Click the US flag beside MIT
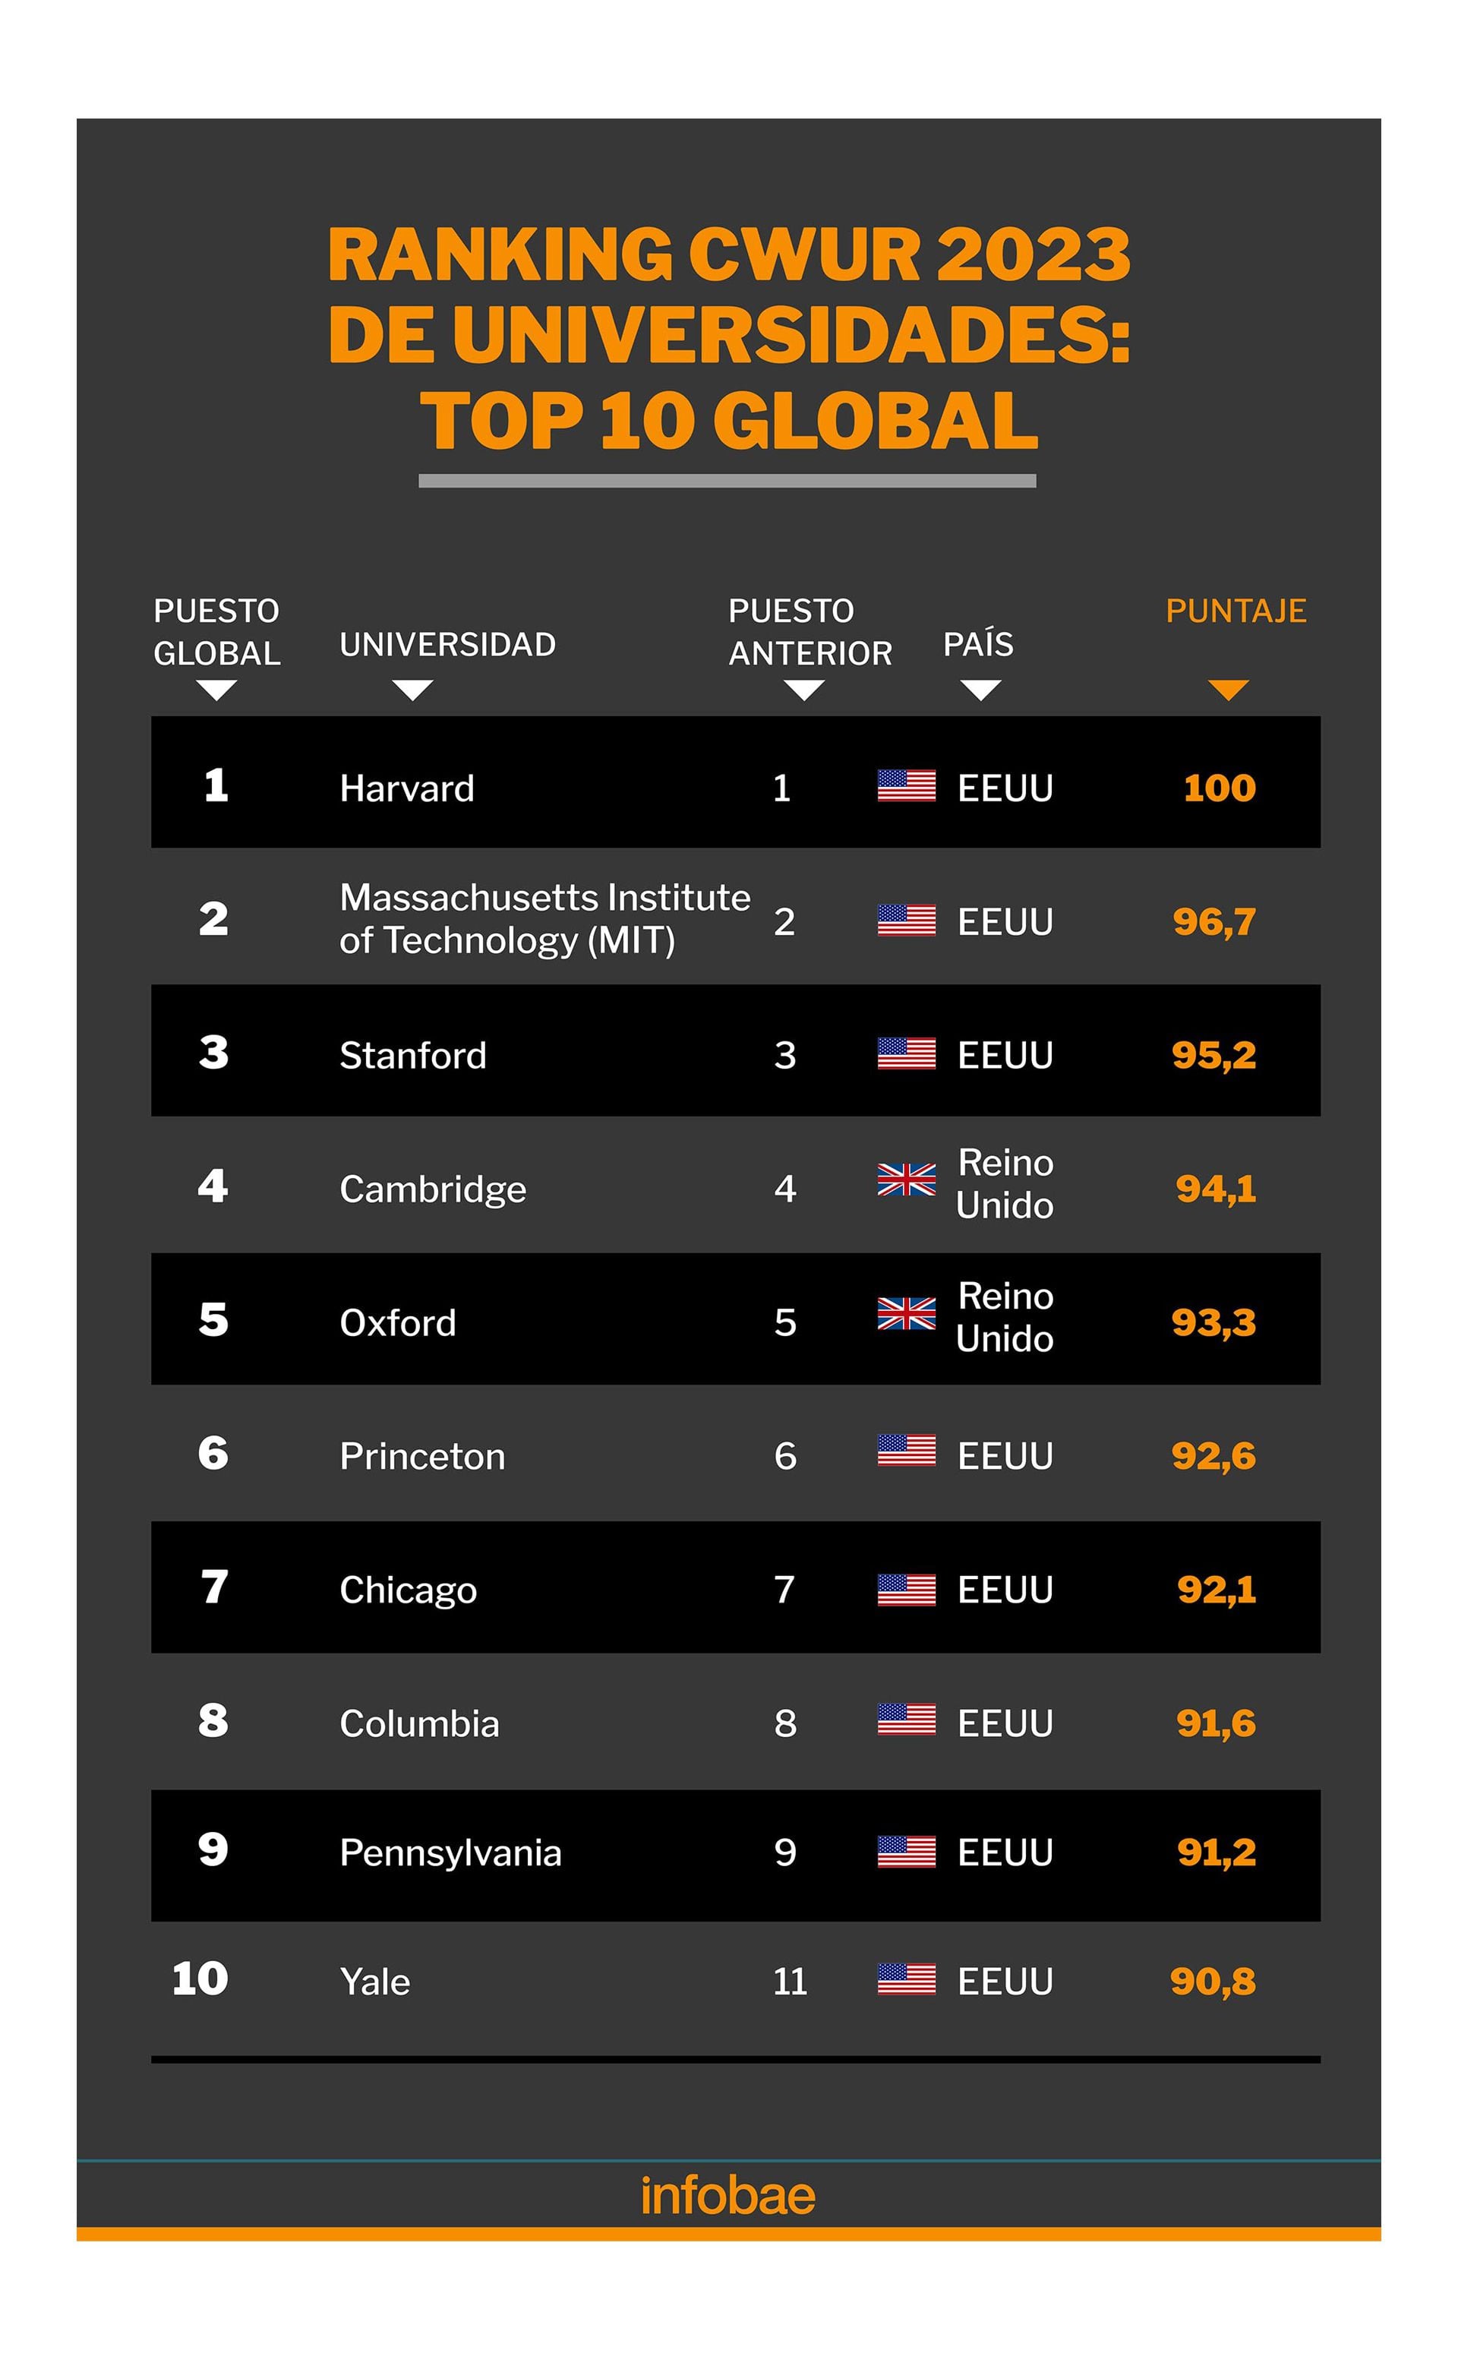The image size is (1458, 2372). 905,920
